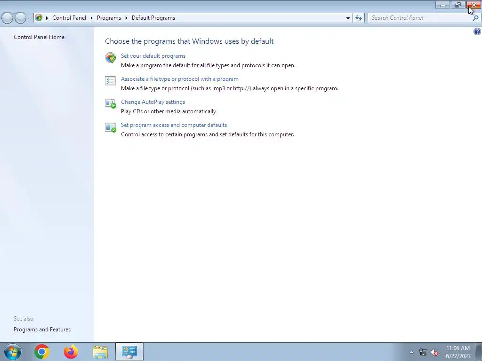Image resolution: width=482 pixels, height=361 pixels.
Task: Minimize the Control Panel window
Action: (x=442, y=5)
